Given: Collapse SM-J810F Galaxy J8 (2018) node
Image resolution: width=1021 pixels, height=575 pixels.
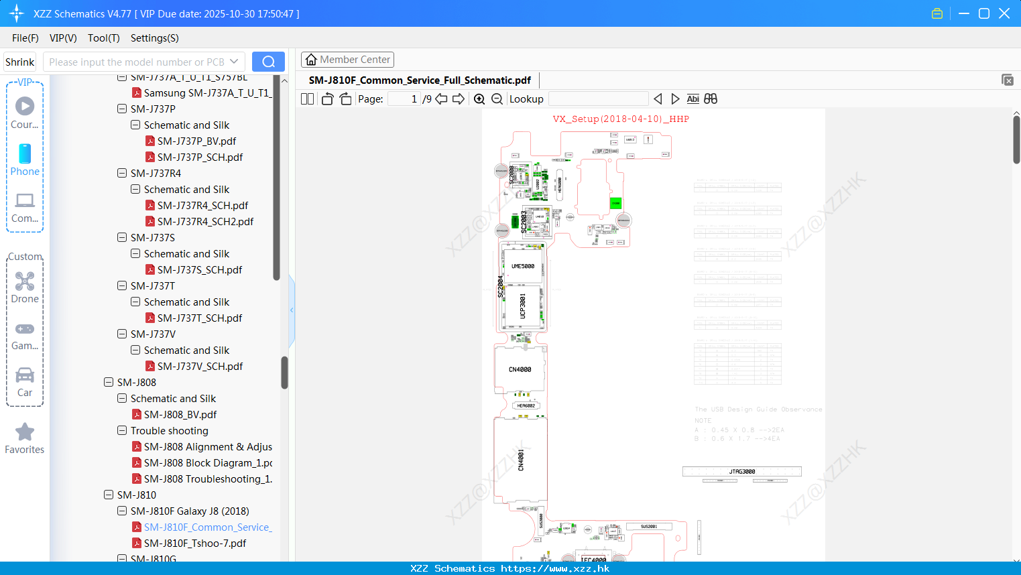Looking at the screenshot, I should [122, 511].
